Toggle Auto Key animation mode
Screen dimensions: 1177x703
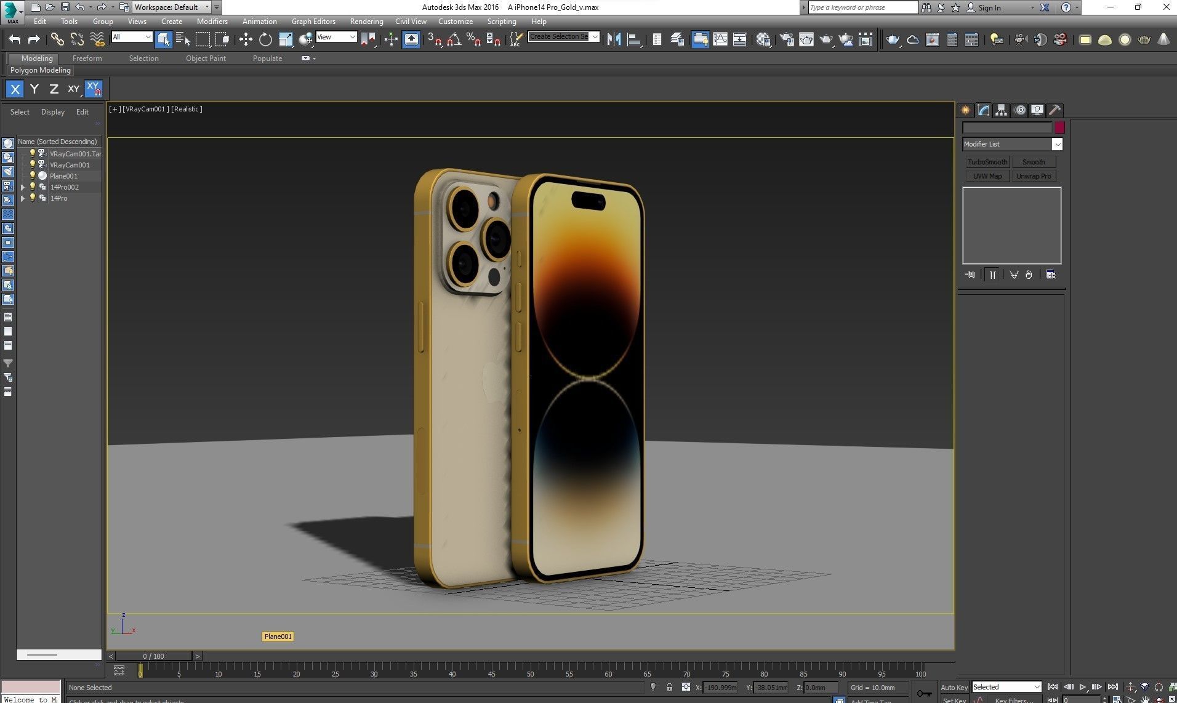point(954,687)
